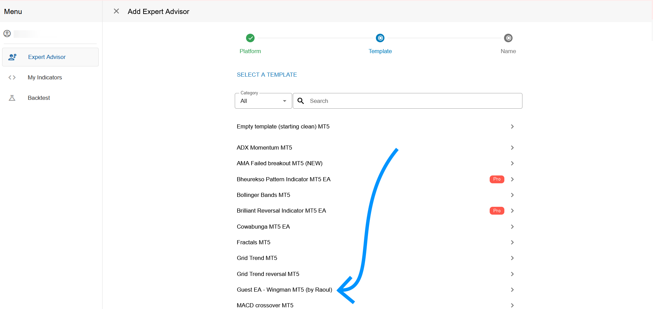Click the search magnifier icon
Image resolution: width=653 pixels, height=309 pixels.
(301, 101)
